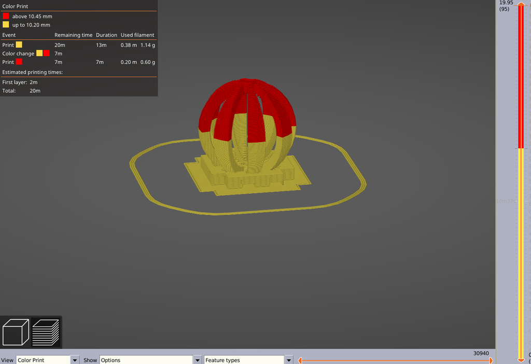This screenshot has width=531, height=364.
Task: Click the red swatch in the Color change row
Action: coord(46,53)
